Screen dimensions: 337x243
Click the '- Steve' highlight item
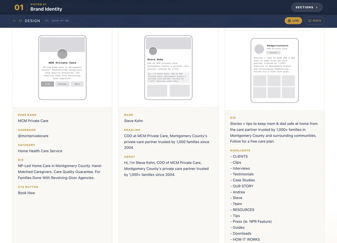(236, 198)
